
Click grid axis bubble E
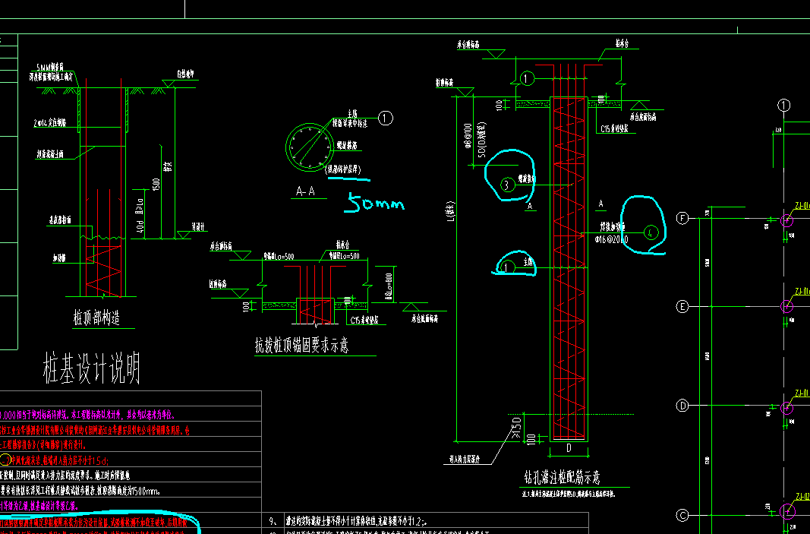tap(682, 307)
